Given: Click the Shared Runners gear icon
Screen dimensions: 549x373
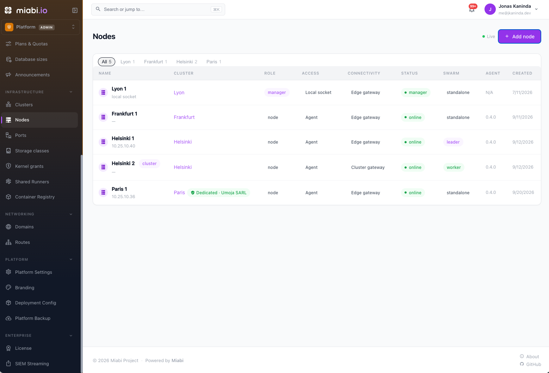Looking at the screenshot, I should (8, 182).
